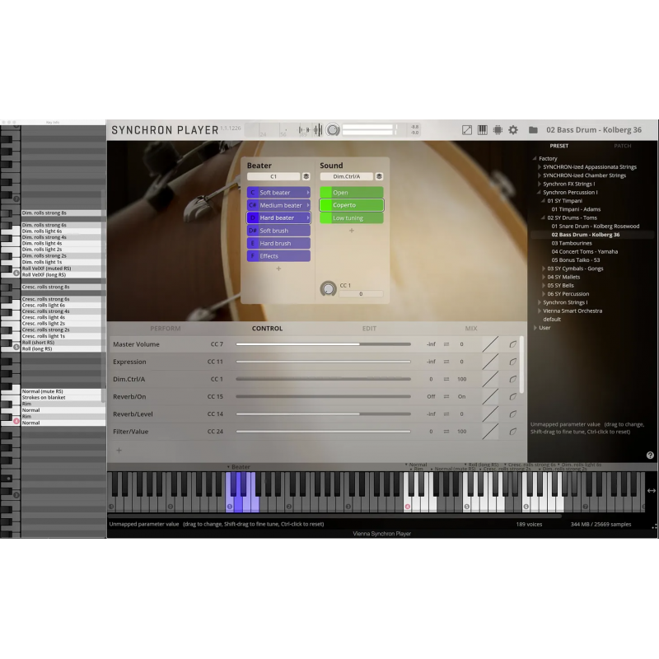Open the help question mark icon

[650, 456]
